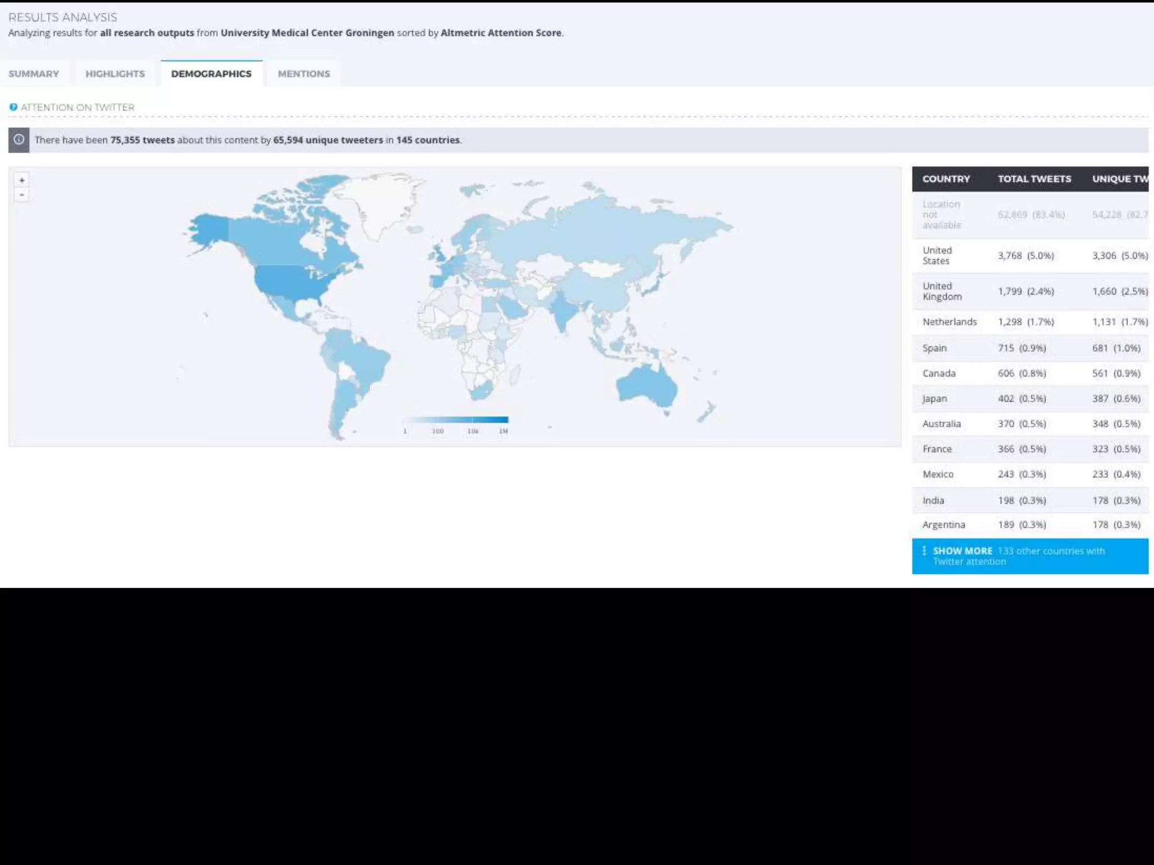Sort by Total Tweets column header
The height and width of the screenshot is (865, 1154).
pos(1034,179)
